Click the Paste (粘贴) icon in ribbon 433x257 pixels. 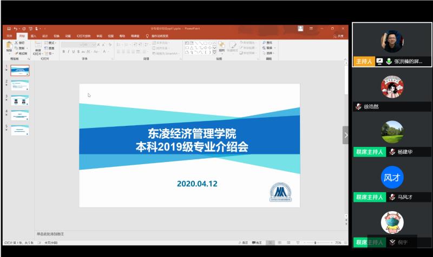[9, 46]
